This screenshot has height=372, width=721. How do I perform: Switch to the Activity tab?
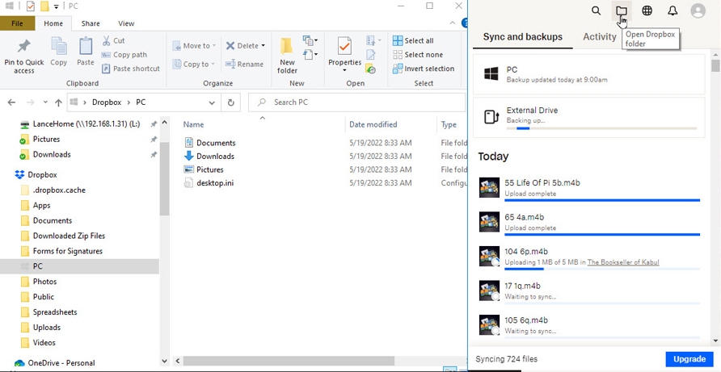point(599,37)
